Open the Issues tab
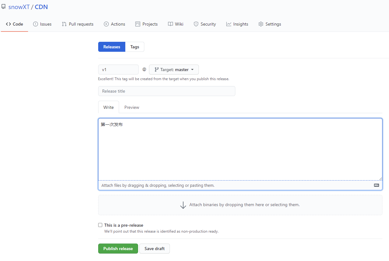The width and height of the screenshot is (389, 261). point(42,24)
